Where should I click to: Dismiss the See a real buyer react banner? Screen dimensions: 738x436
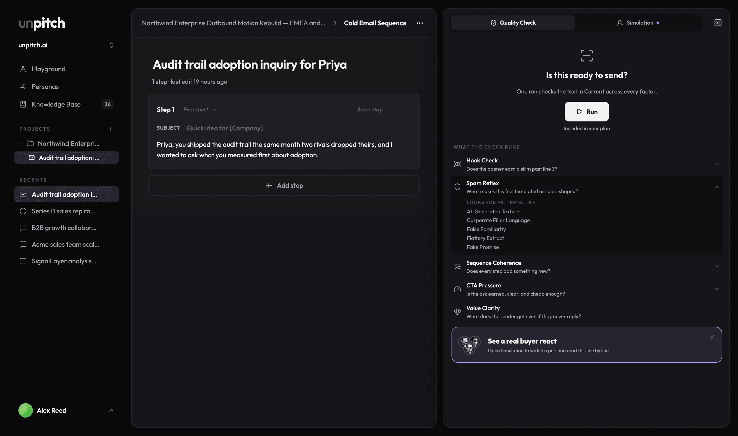point(712,337)
